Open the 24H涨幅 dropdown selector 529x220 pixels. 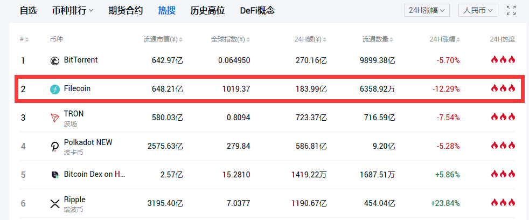[x=427, y=10]
